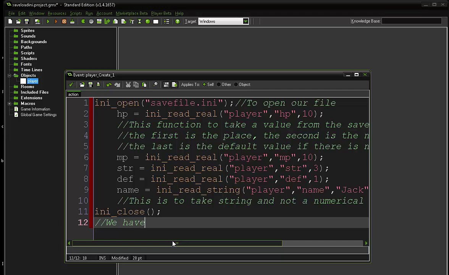Viewport: 449px width, 275px height.
Task: Click the export project icon
Action: click(37, 21)
